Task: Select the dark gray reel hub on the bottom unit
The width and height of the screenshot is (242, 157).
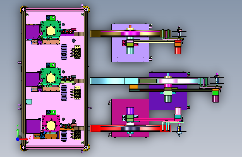Action: 130,129
